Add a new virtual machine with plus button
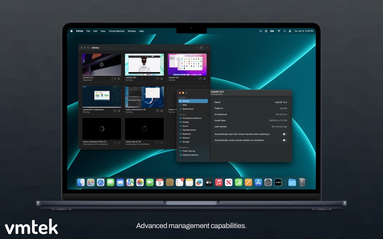This screenshot has height=239, width=383. pyautogui.click(x=207, y=47)
